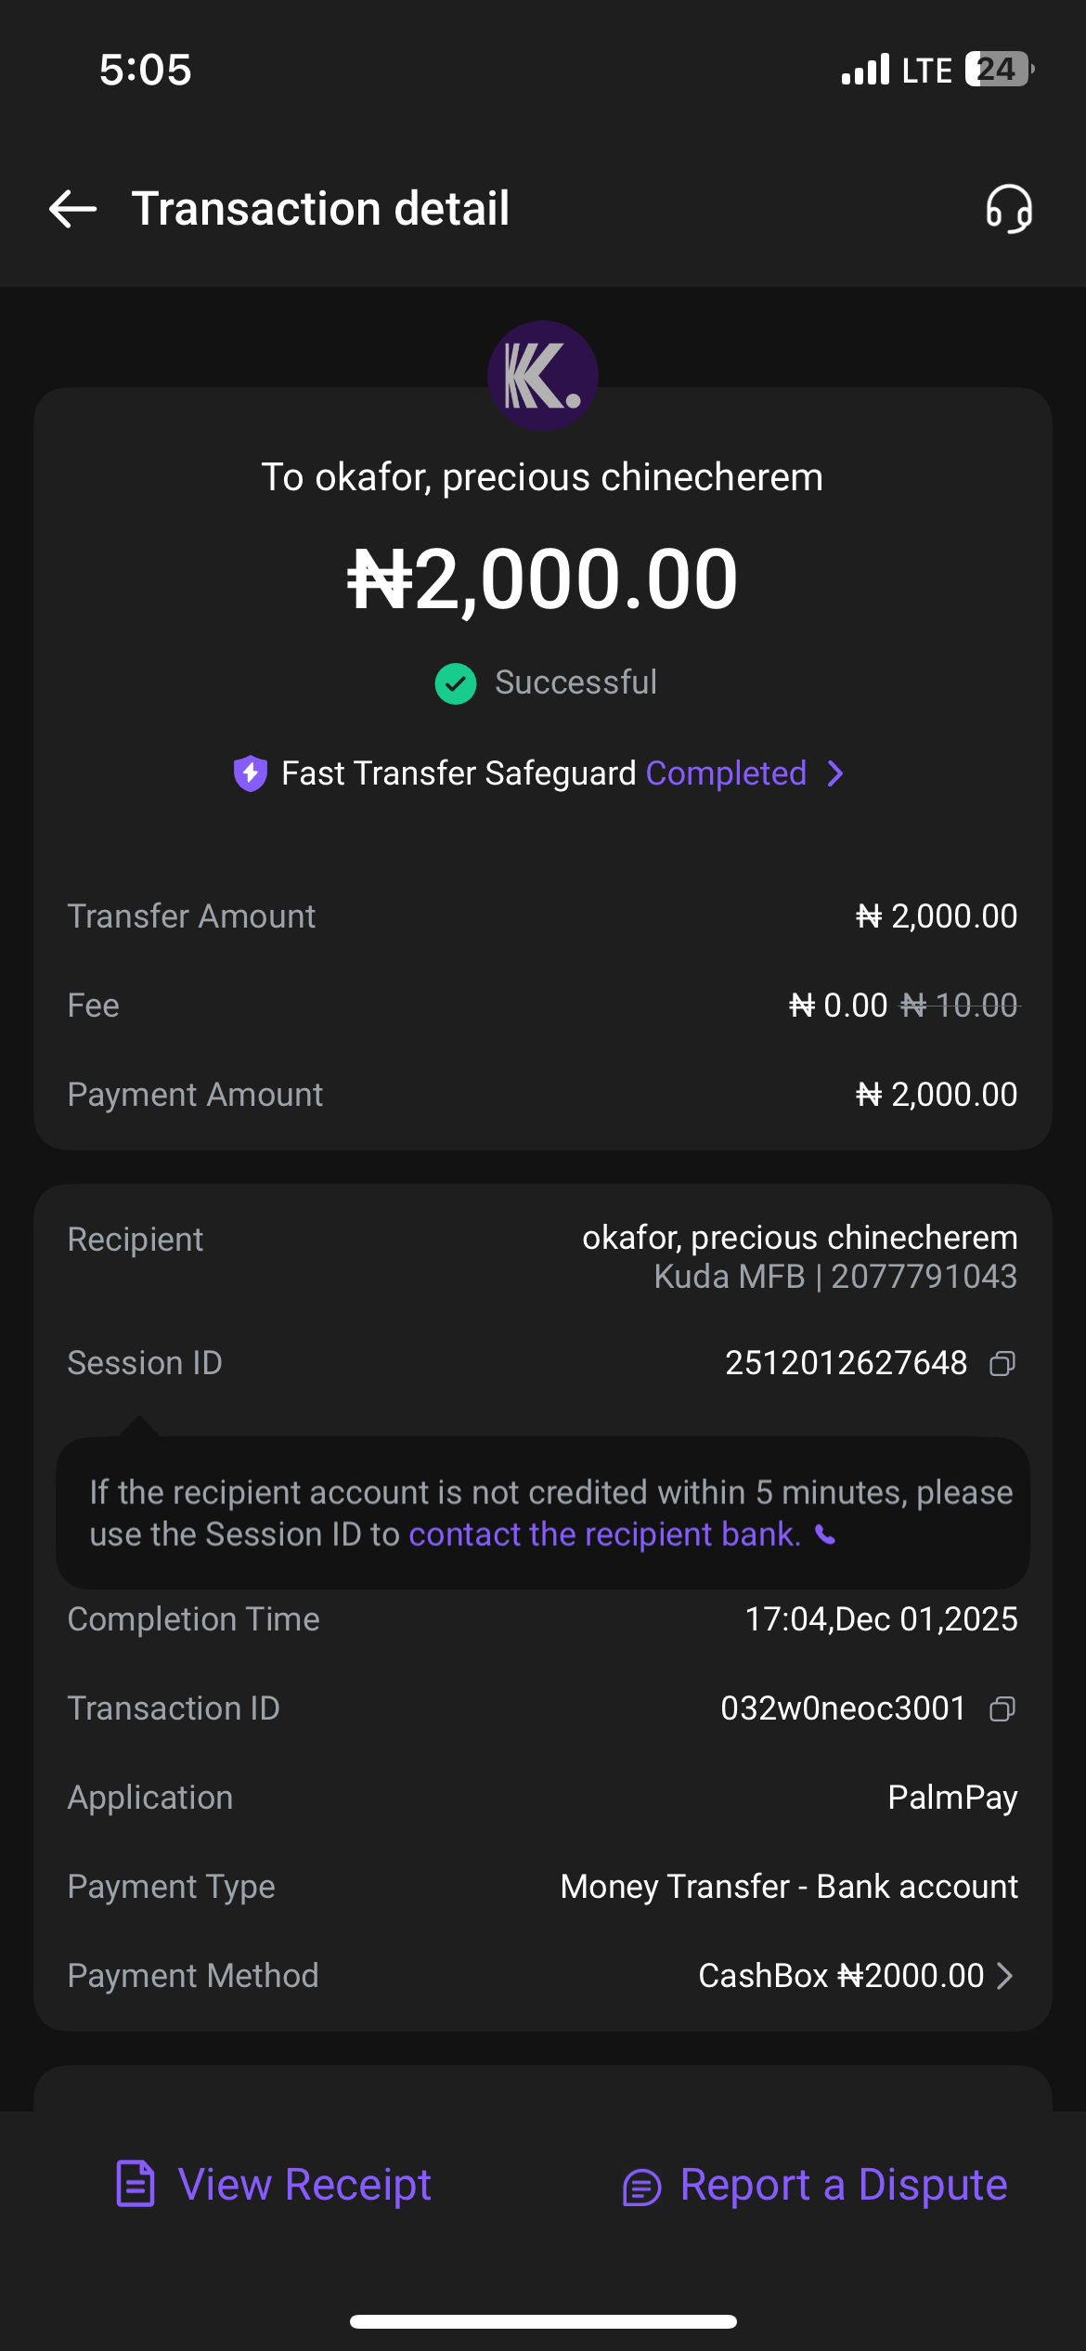Tap the back arrow icon
The height and width of the screenshot is (2351, 1086).
(72, 209)
